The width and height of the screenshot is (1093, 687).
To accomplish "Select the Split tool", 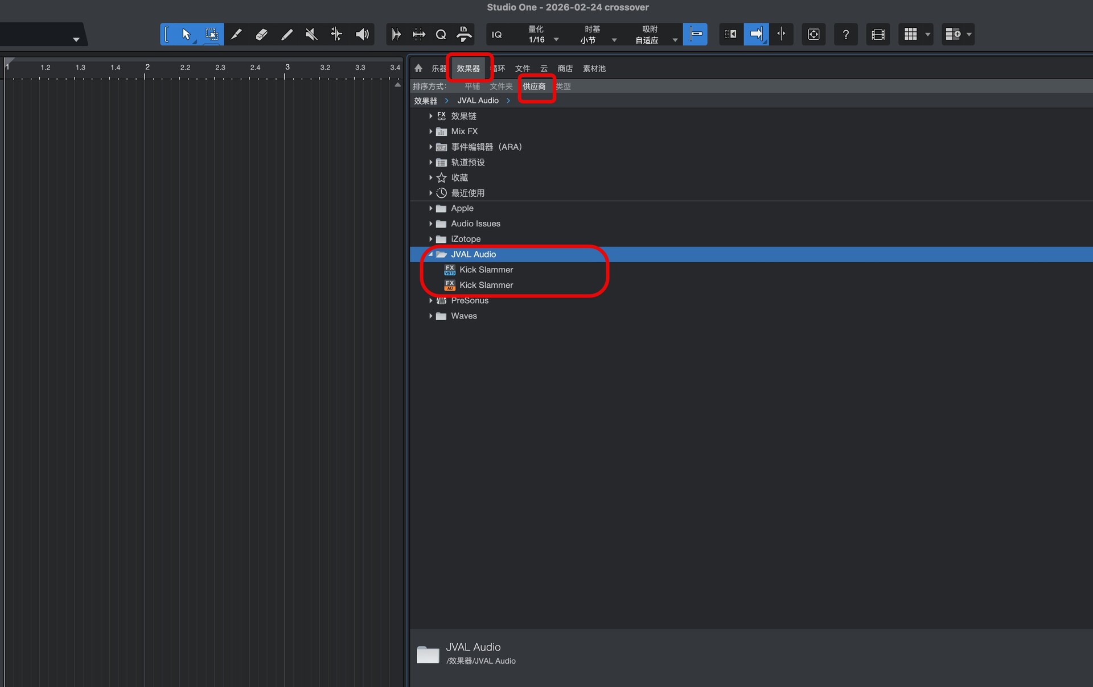I will click(236, 35).
